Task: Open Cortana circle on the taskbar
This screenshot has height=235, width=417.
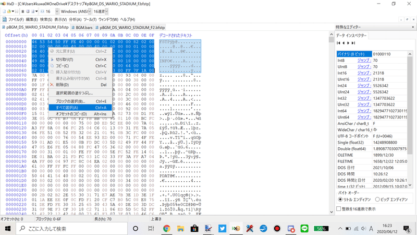Action: 136,229
